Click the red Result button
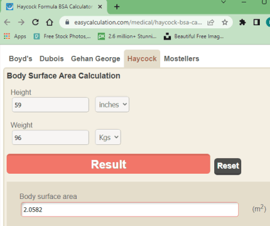This screenshot has width=270, height=226. [x=109, y=164]
